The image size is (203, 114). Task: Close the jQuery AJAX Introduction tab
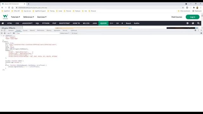[24, 4]
